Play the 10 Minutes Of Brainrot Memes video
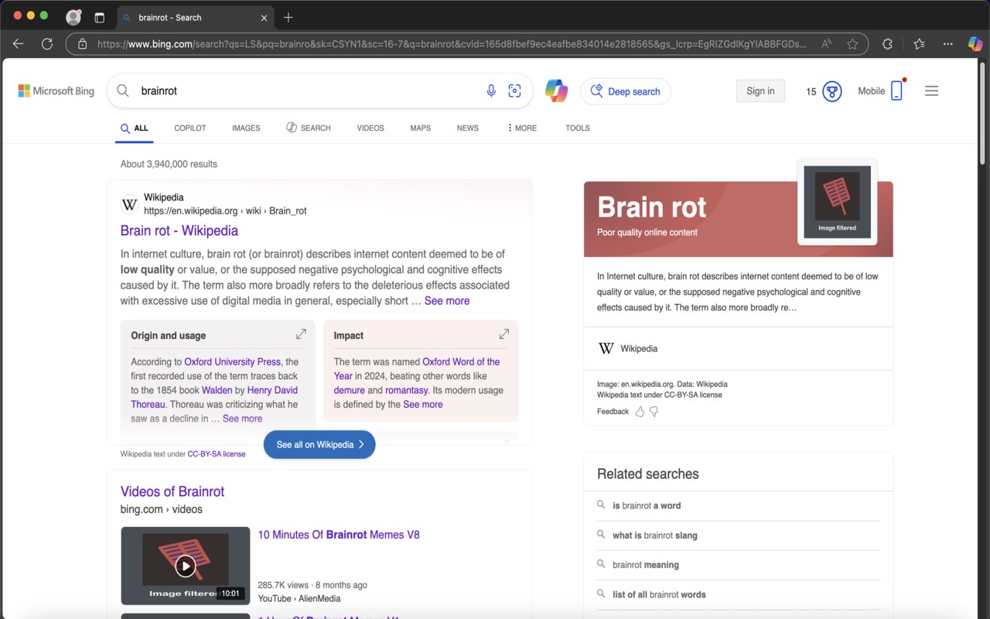The image size is (990, 619). 186,566
